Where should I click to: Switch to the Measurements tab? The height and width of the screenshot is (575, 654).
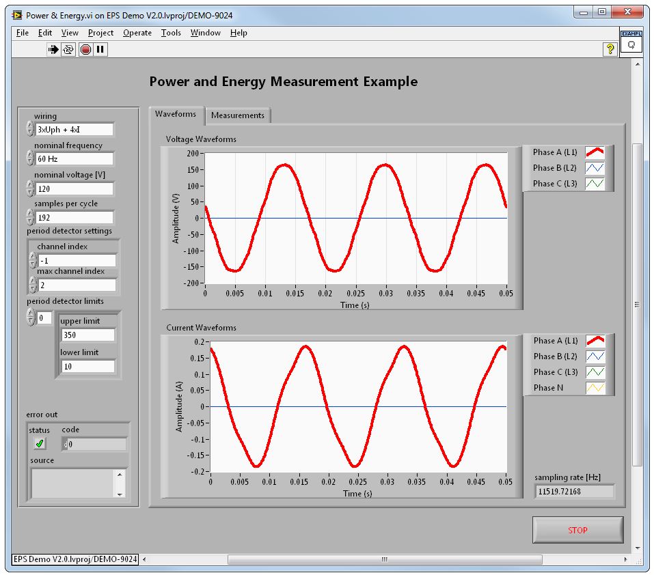click(x=237, y=115)
